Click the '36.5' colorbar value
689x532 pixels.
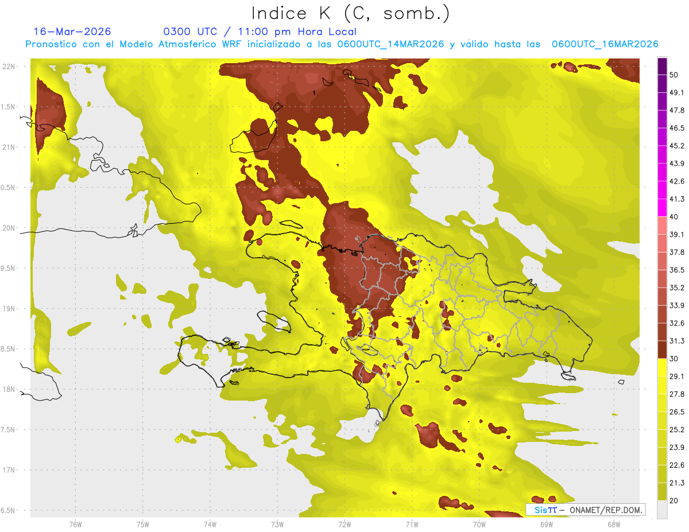tap(677, 270)
